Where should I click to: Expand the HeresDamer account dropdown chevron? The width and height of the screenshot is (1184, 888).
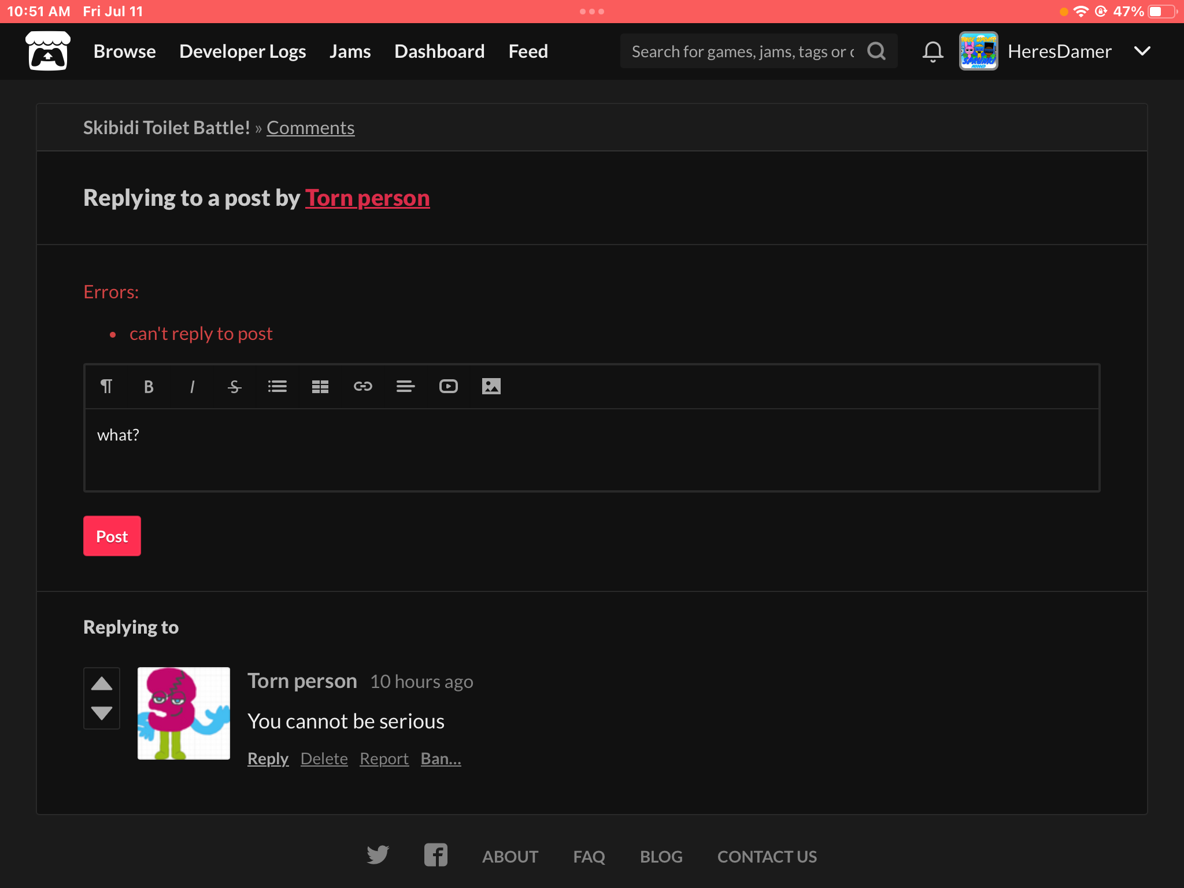(1142, 51)
